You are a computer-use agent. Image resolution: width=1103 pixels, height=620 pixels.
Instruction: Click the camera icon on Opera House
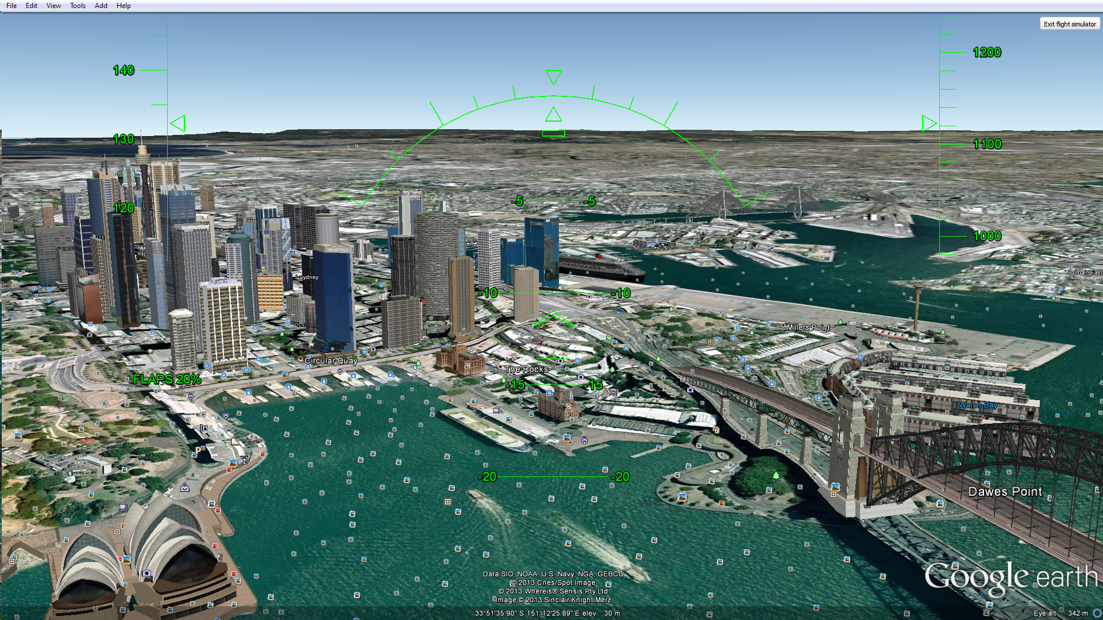pos(146,573)
